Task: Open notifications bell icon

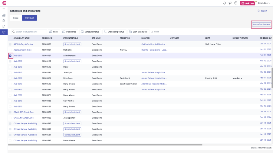Action: point(225,3)
